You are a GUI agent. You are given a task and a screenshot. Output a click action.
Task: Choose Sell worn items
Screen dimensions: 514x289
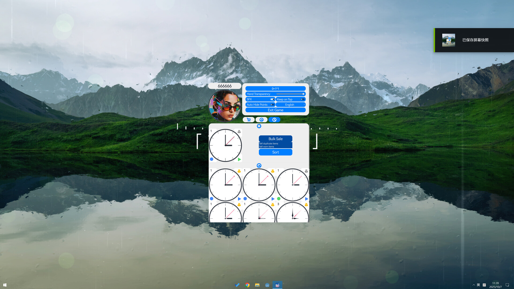pyautogui.click(x=267, y=146)
